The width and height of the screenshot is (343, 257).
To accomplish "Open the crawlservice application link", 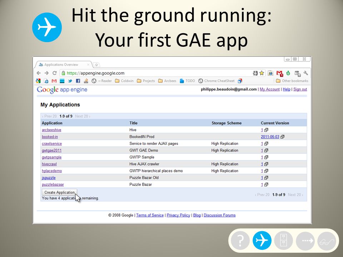I will tap(52, 143).
